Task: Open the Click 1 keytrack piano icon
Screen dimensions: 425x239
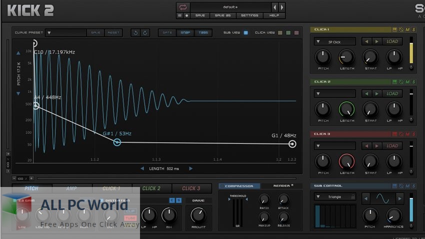Action: (x=394, y=29)
